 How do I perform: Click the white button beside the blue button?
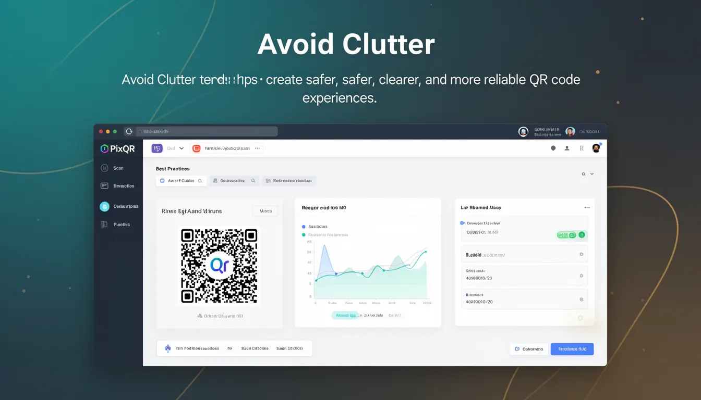point(529,349)
